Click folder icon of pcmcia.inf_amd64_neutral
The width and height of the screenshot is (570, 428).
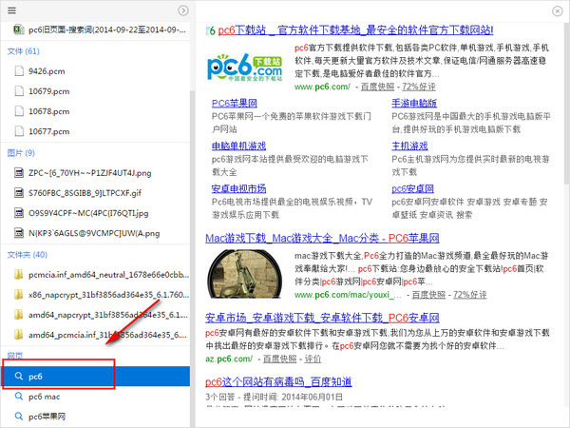(19, 275)
